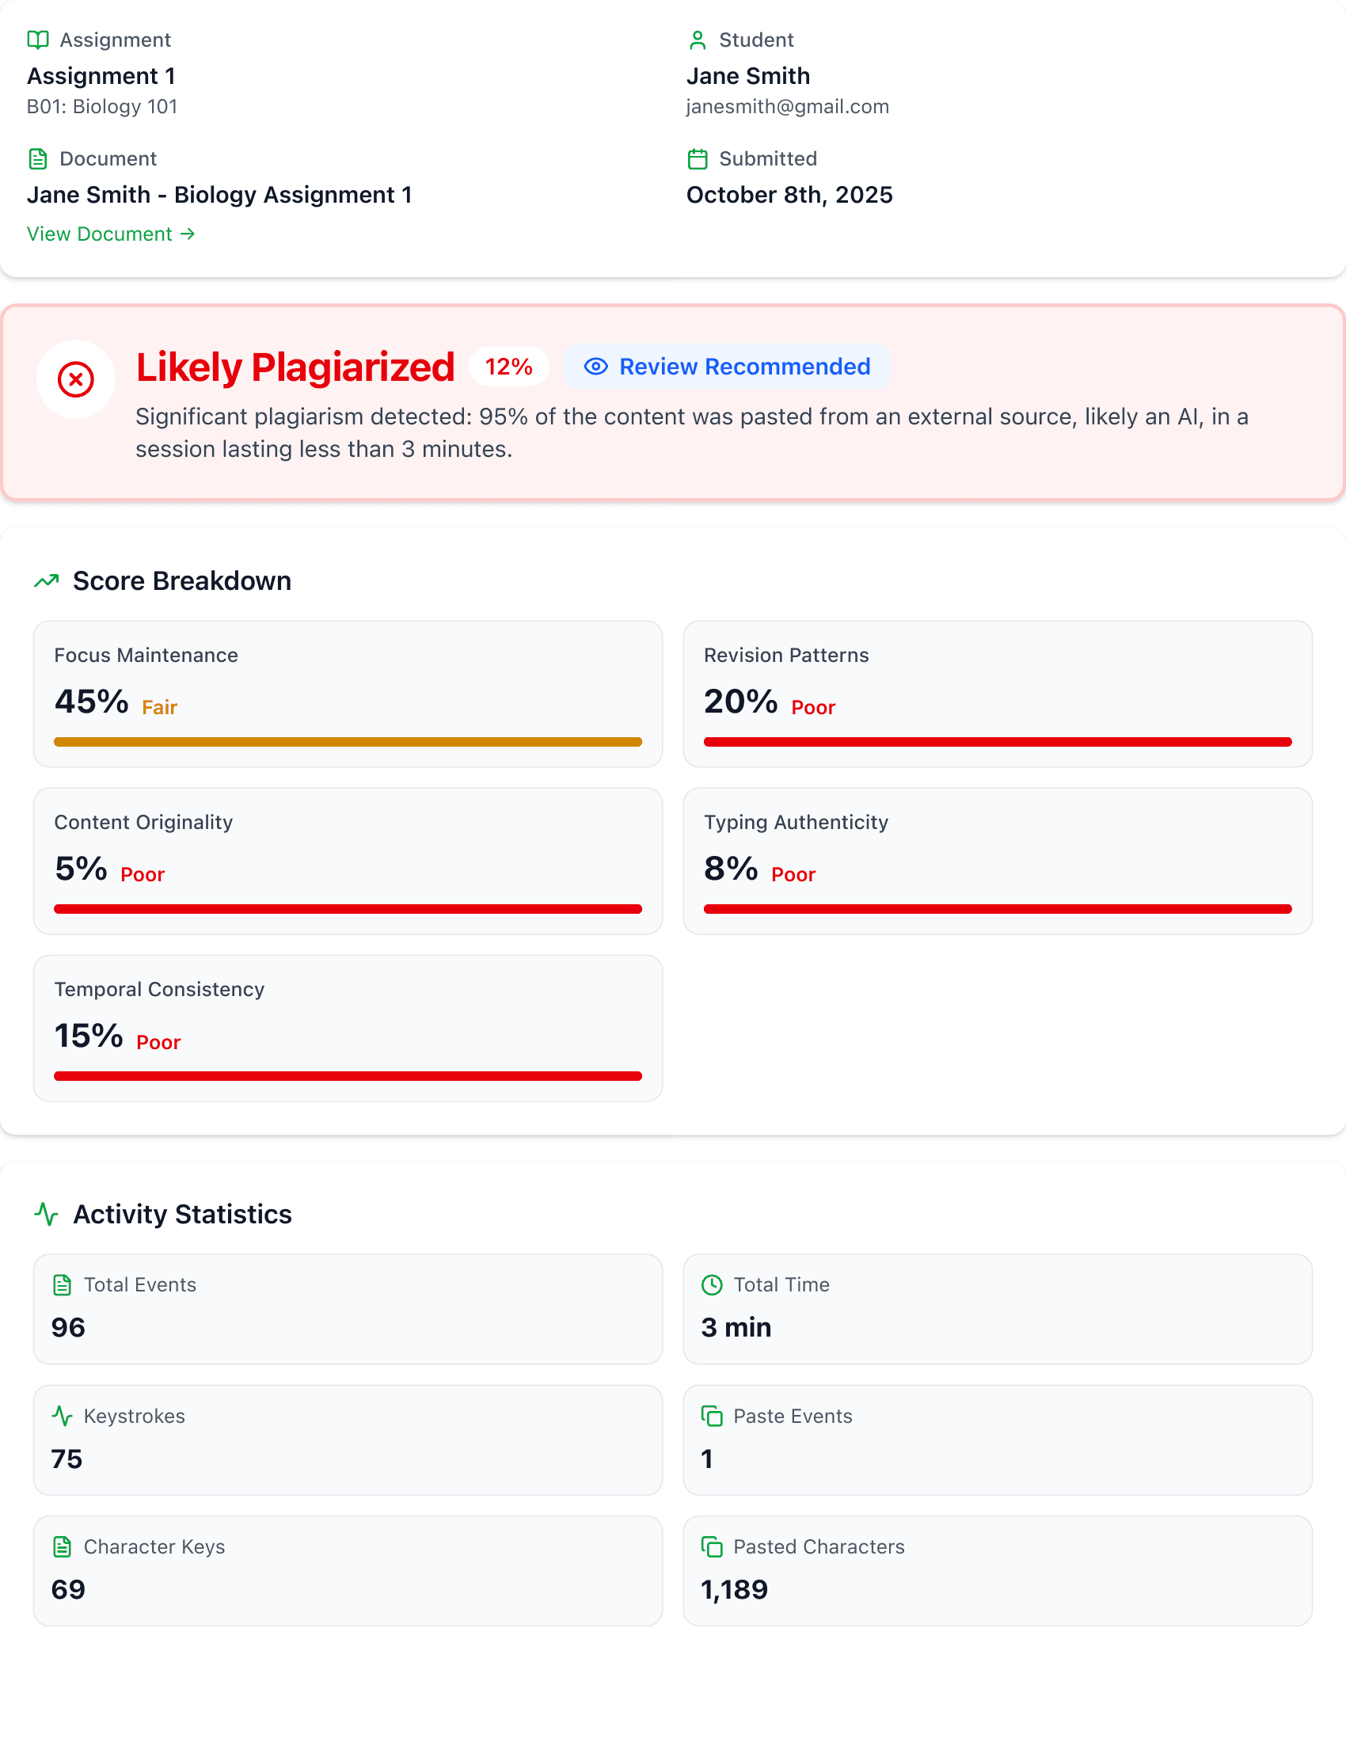
Task: Click the Pasted Characters copy icon
Action: (711, 1546)
